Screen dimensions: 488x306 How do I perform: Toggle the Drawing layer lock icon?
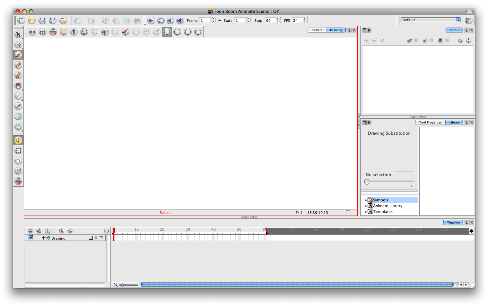tap(96, 238)
